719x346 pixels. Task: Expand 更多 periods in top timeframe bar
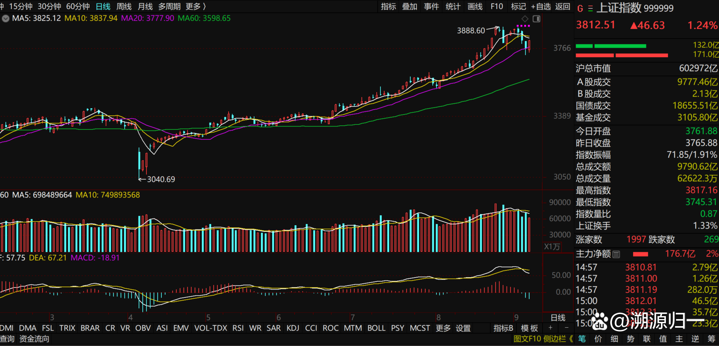click(x=195, y=7)
